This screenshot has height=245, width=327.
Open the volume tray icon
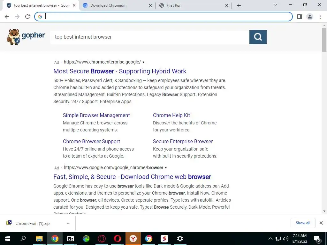coord(286,239)
